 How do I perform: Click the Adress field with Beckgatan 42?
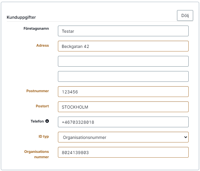[123, 46]
